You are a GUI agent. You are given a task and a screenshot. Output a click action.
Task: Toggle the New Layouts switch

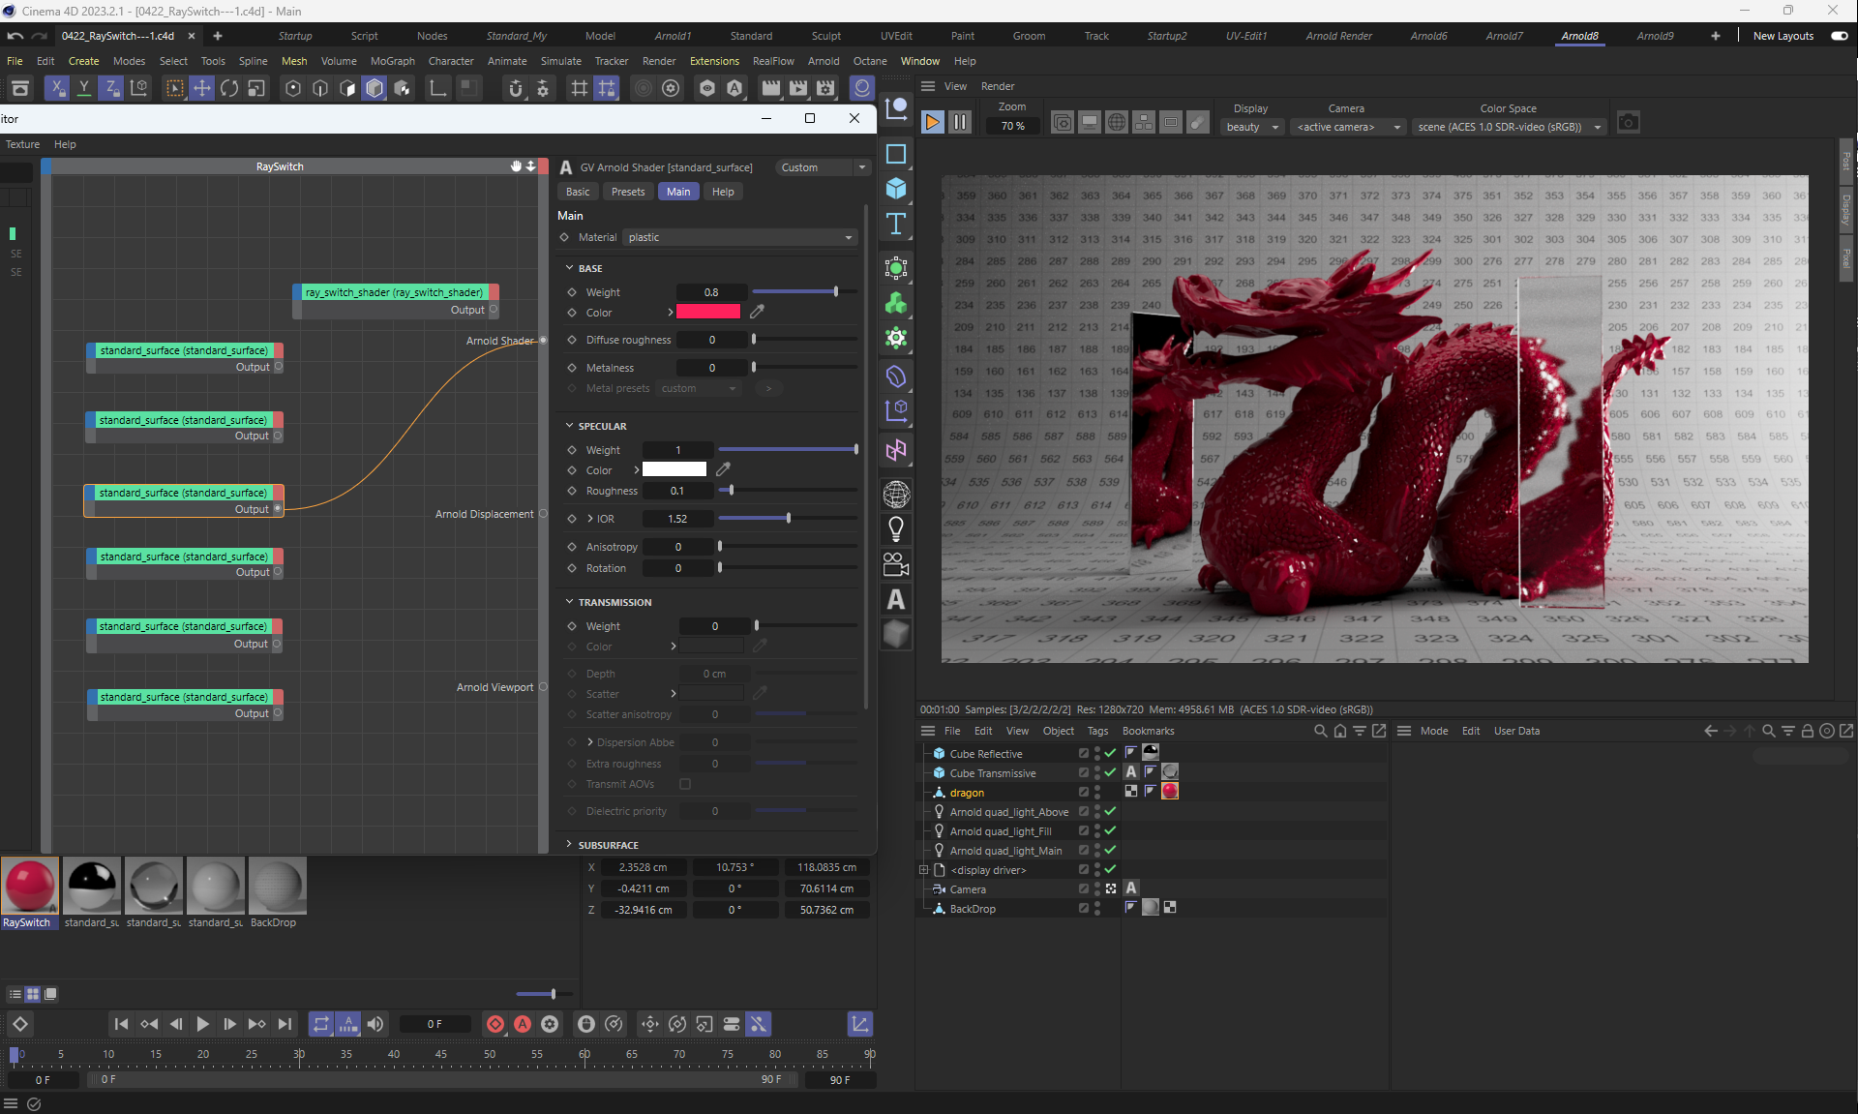pyautogui.click(x=1839, y=36)
